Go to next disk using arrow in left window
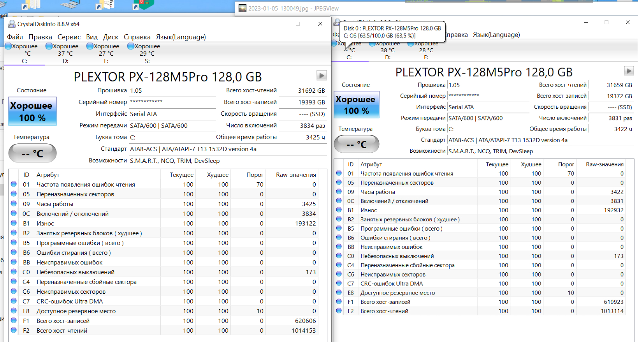Screen dimensions: 638x342 click(x=322, y=75)
